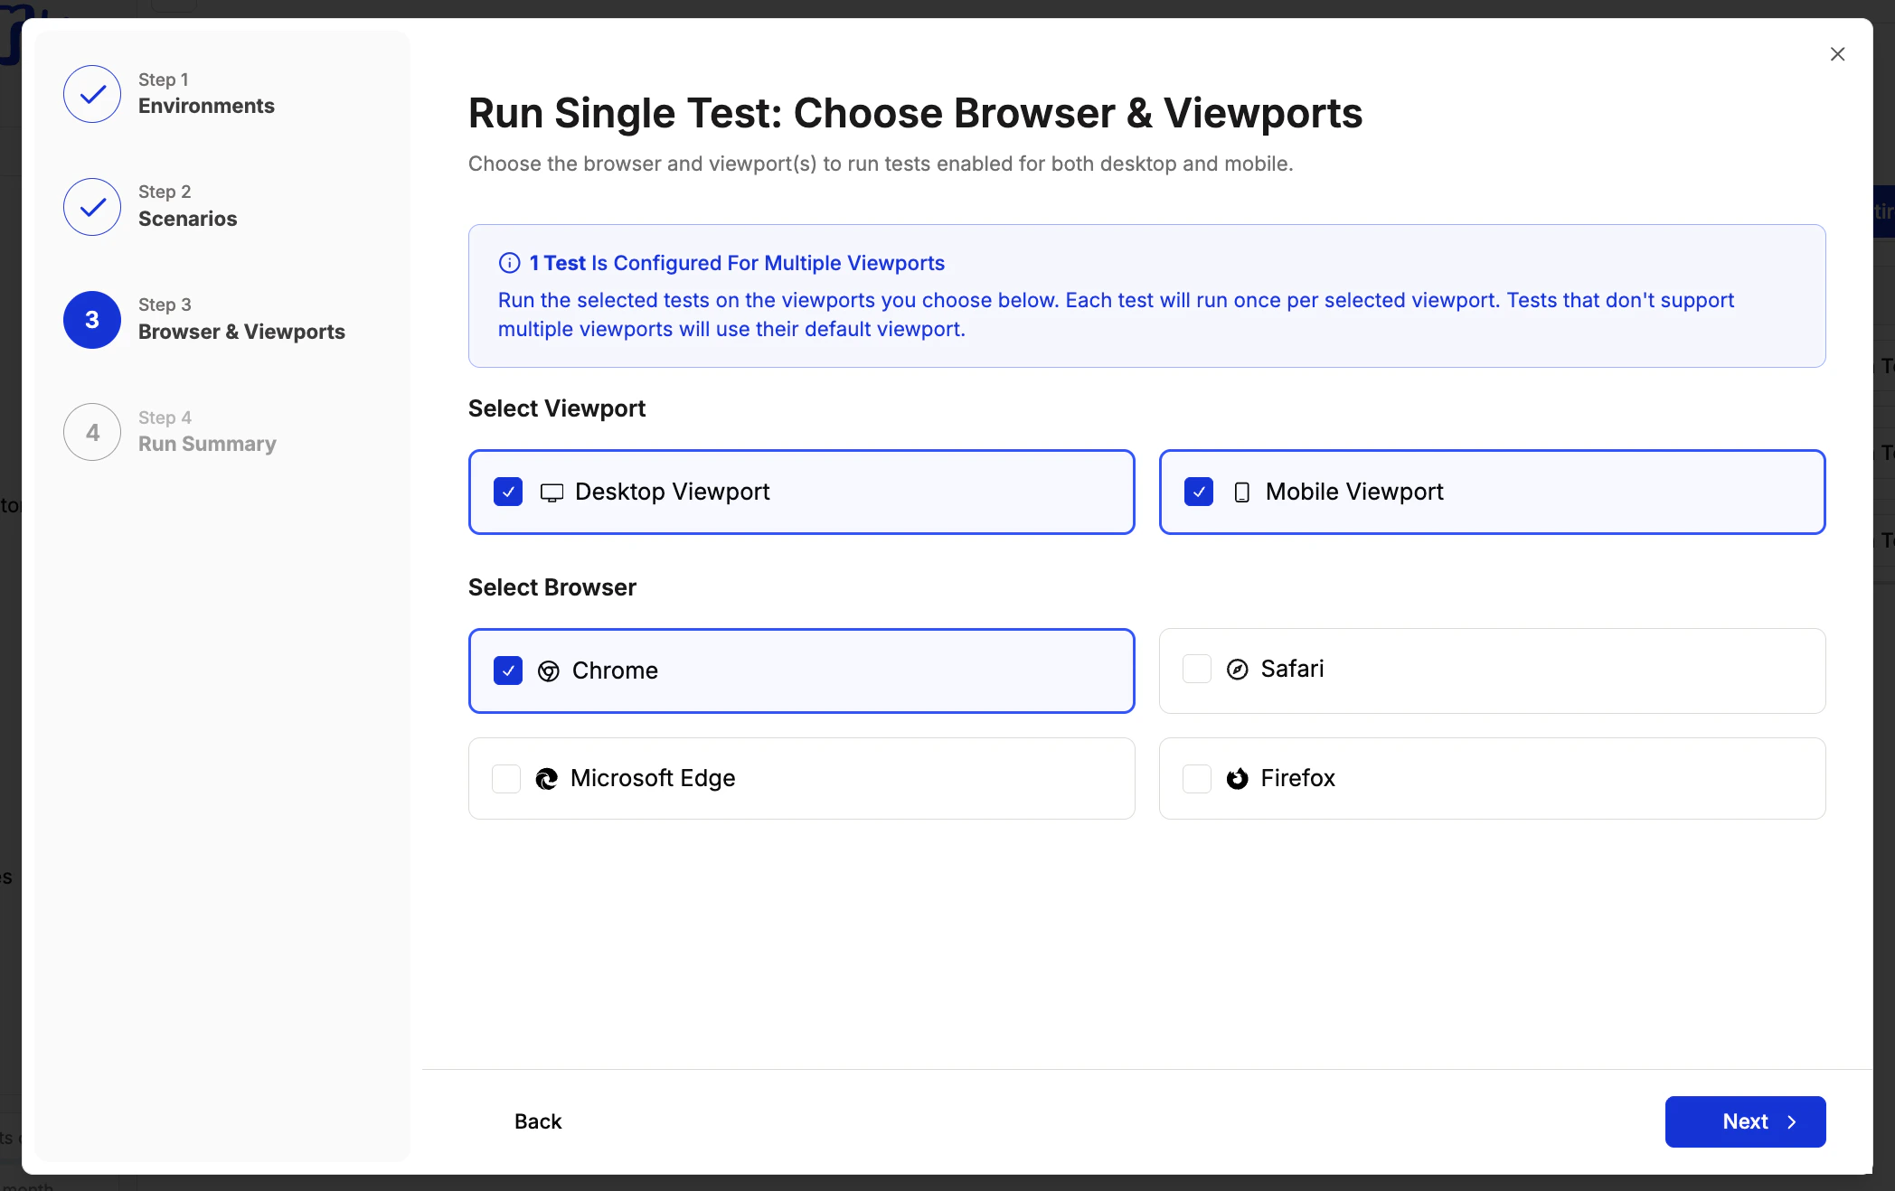This screenshot has width=1895, height=1191.
Task: Click the Safari compass icon
Action: [x=1238, y=670]
